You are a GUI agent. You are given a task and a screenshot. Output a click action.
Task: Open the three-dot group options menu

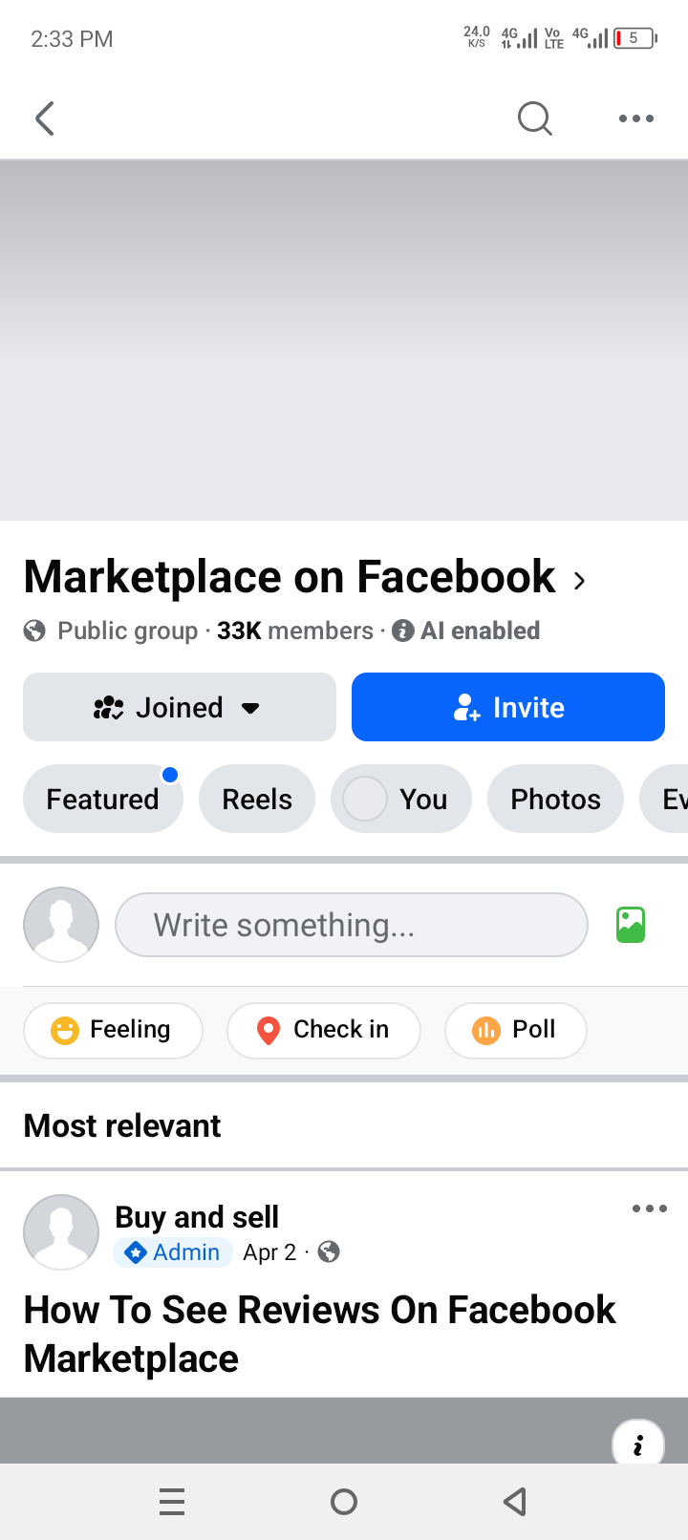click(x=636, y=118)
